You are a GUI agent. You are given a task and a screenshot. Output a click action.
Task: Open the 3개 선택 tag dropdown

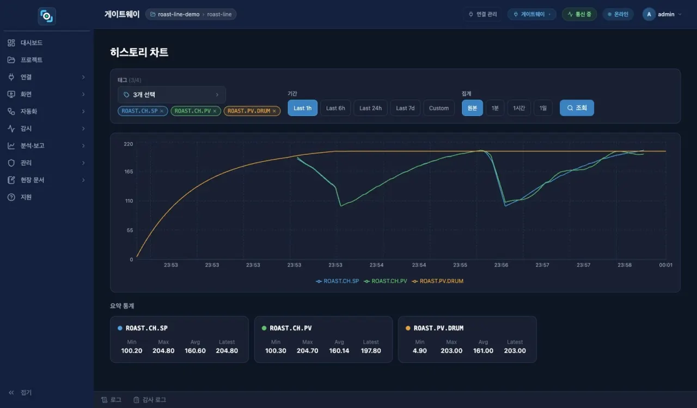click(x=172, y=95)
